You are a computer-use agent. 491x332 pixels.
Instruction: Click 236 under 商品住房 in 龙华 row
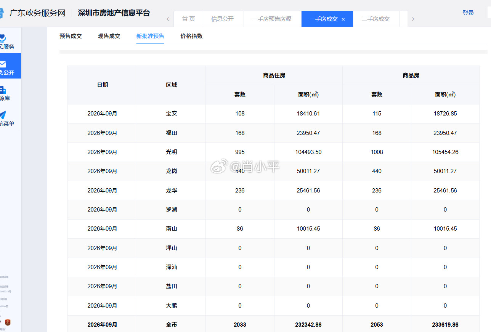click(240, 191)
